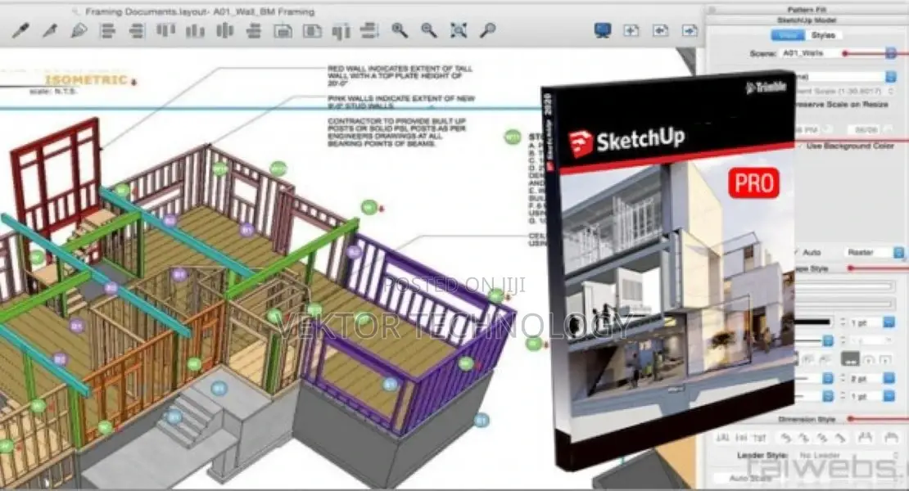Zoom in with the plus magnifier
The image size is (909, 491).
400,30
